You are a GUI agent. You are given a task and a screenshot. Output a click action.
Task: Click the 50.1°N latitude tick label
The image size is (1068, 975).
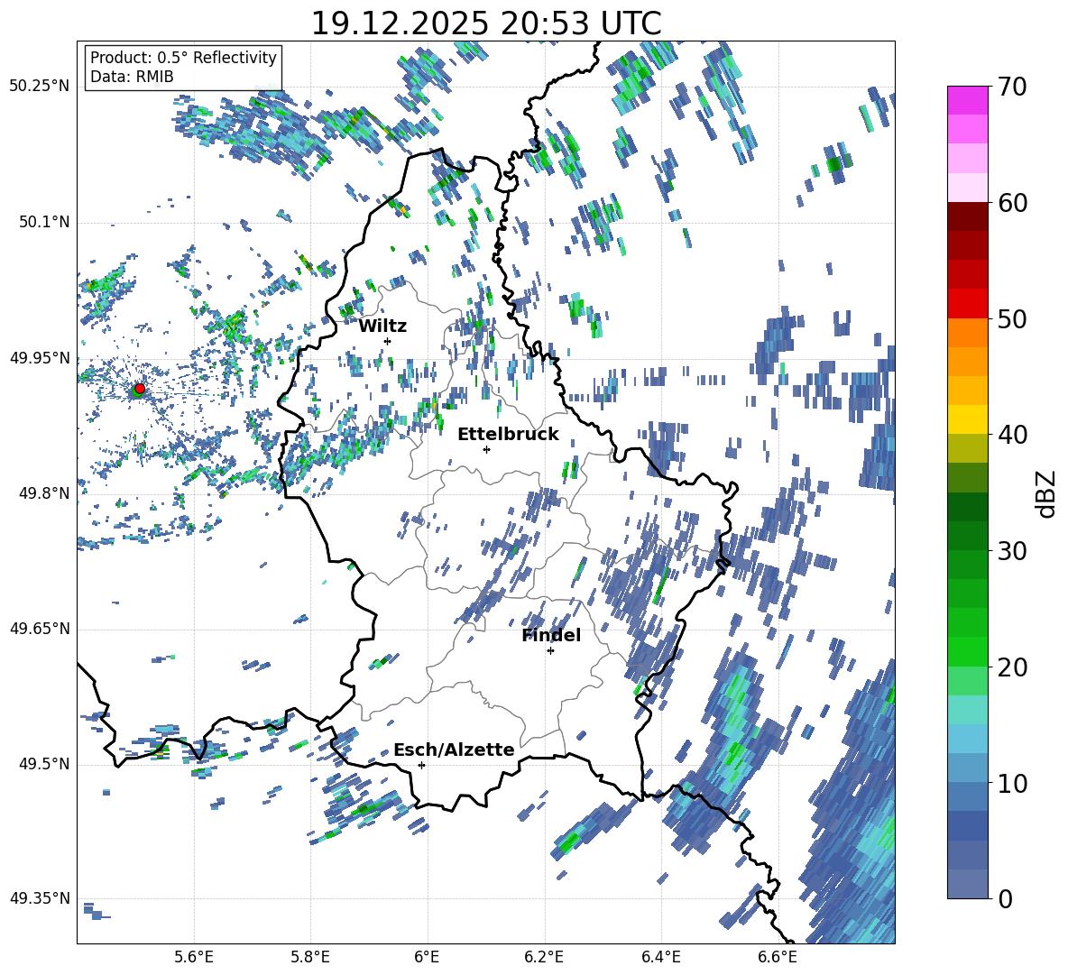click(44, 222)
